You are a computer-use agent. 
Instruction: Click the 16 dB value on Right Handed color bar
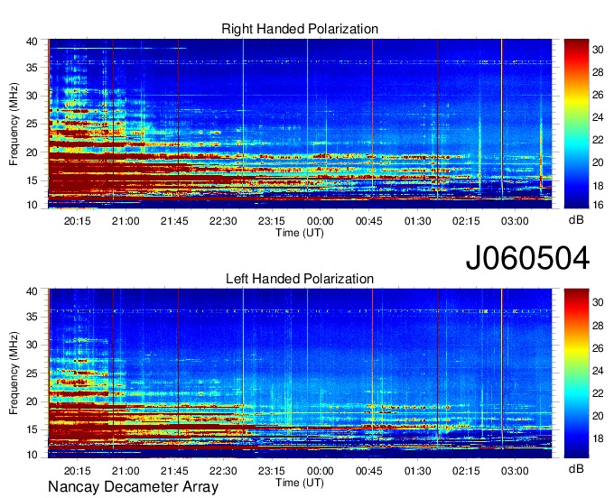pos(598,205)
